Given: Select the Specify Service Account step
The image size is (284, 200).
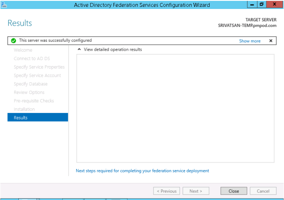Looking at the screenshot, I should 37,75.
